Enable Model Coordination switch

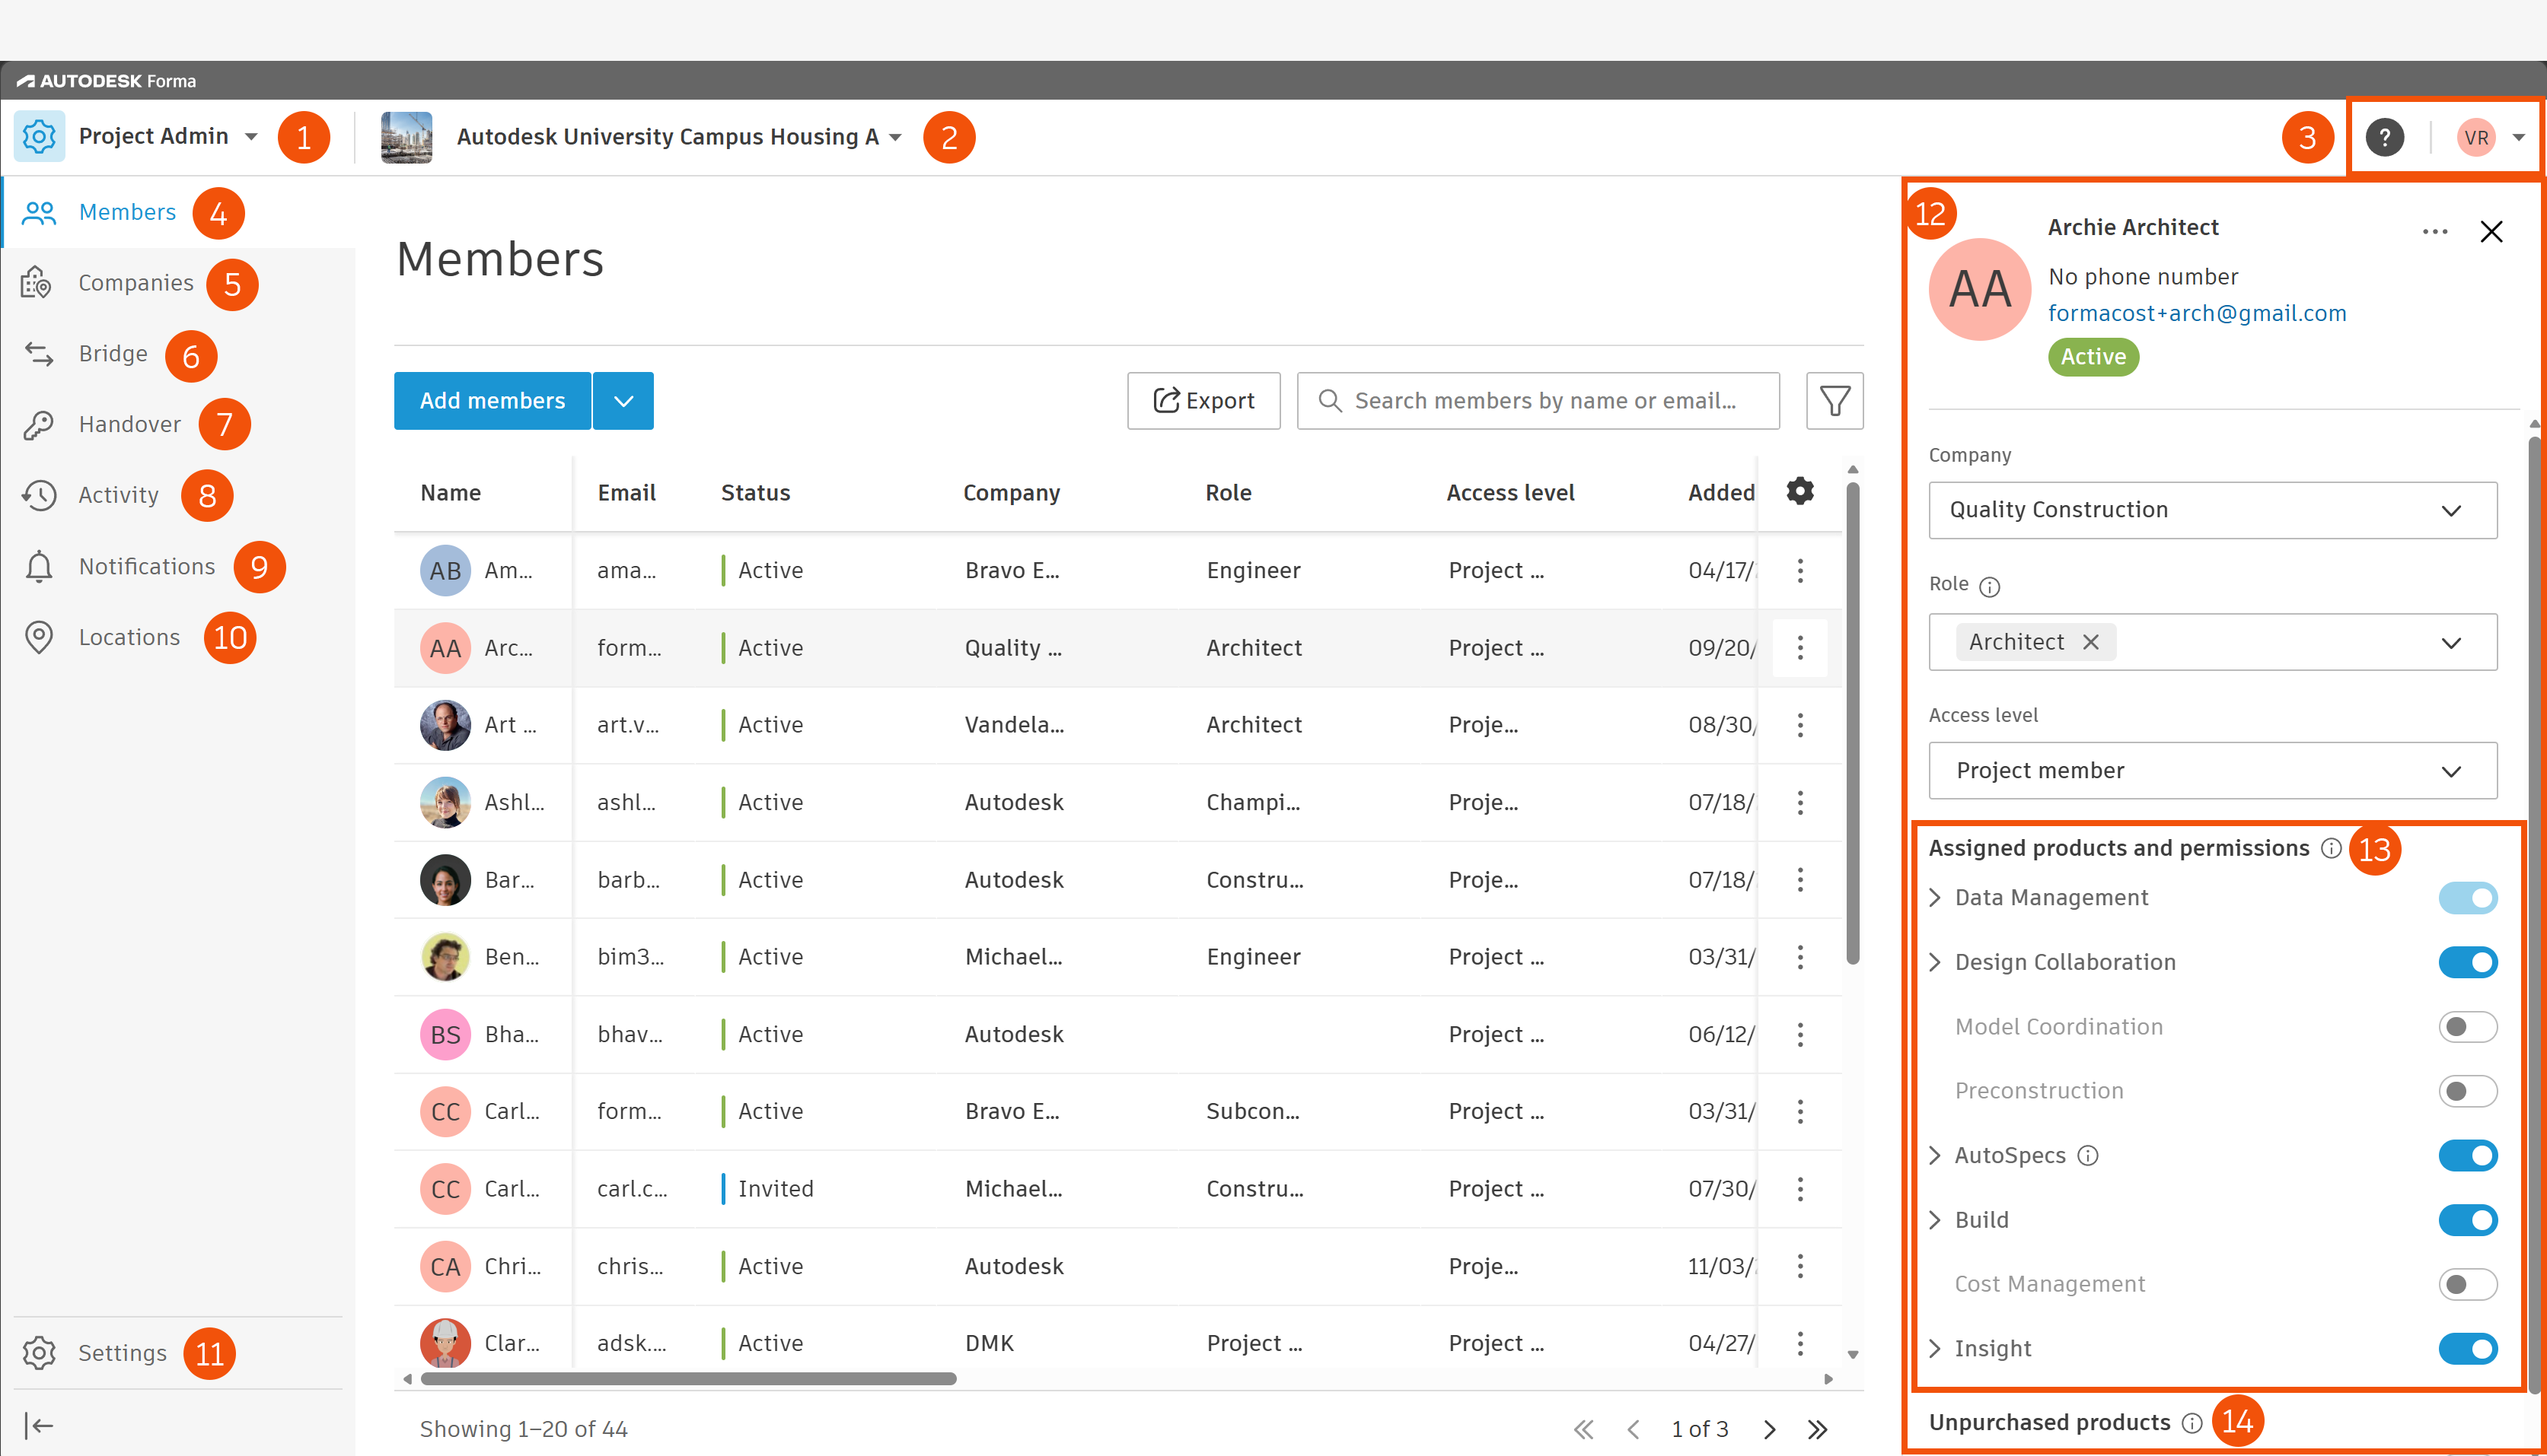(x=2467, y=1027)
